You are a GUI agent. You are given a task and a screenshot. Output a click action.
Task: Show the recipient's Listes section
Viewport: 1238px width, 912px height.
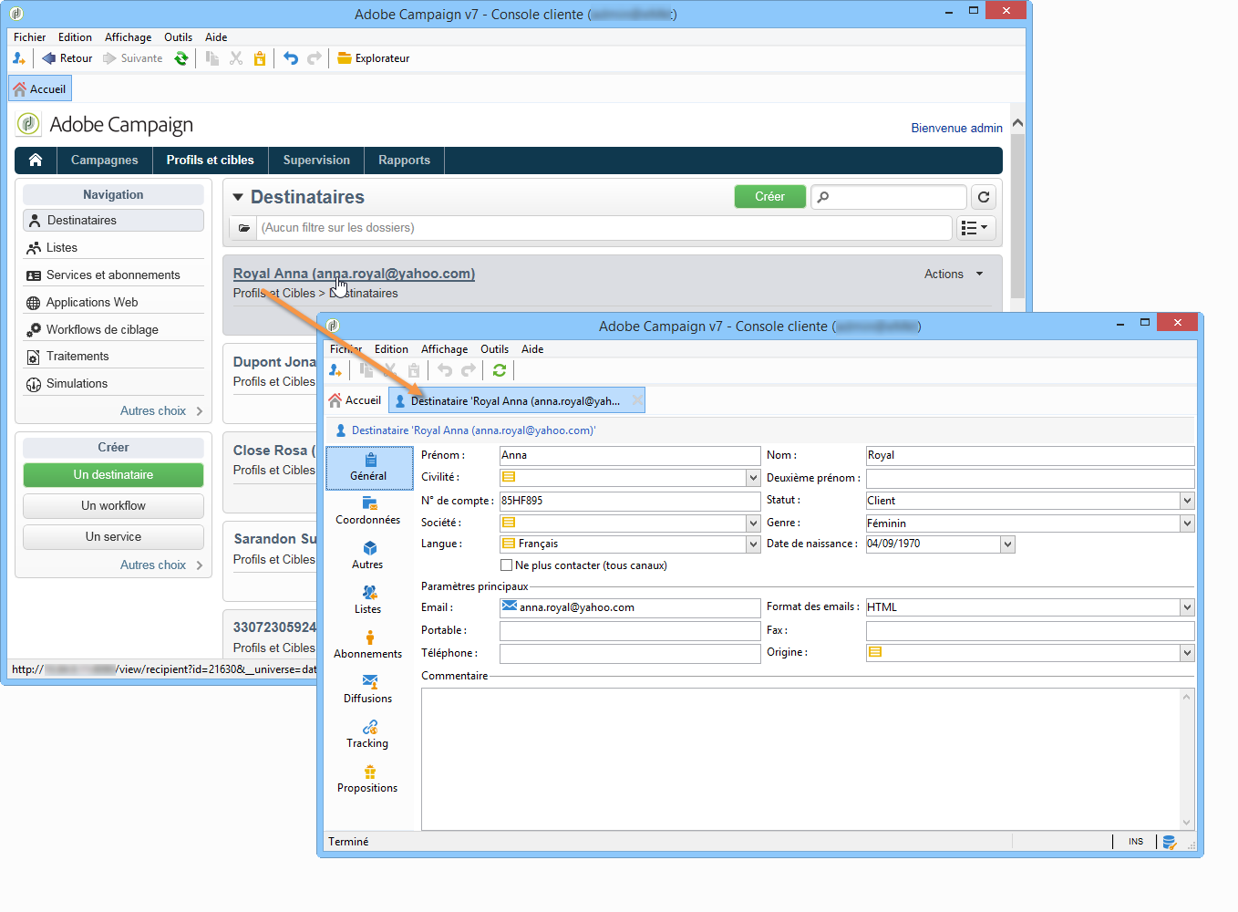coord(368,601)
